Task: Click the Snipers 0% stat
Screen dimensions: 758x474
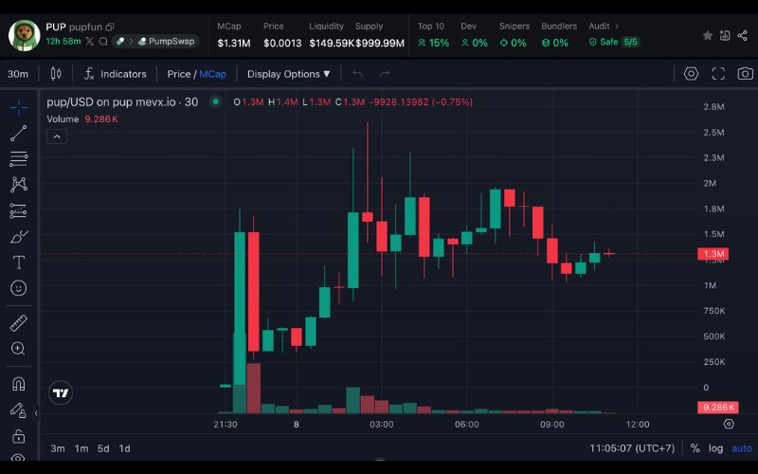Action: 514,35
